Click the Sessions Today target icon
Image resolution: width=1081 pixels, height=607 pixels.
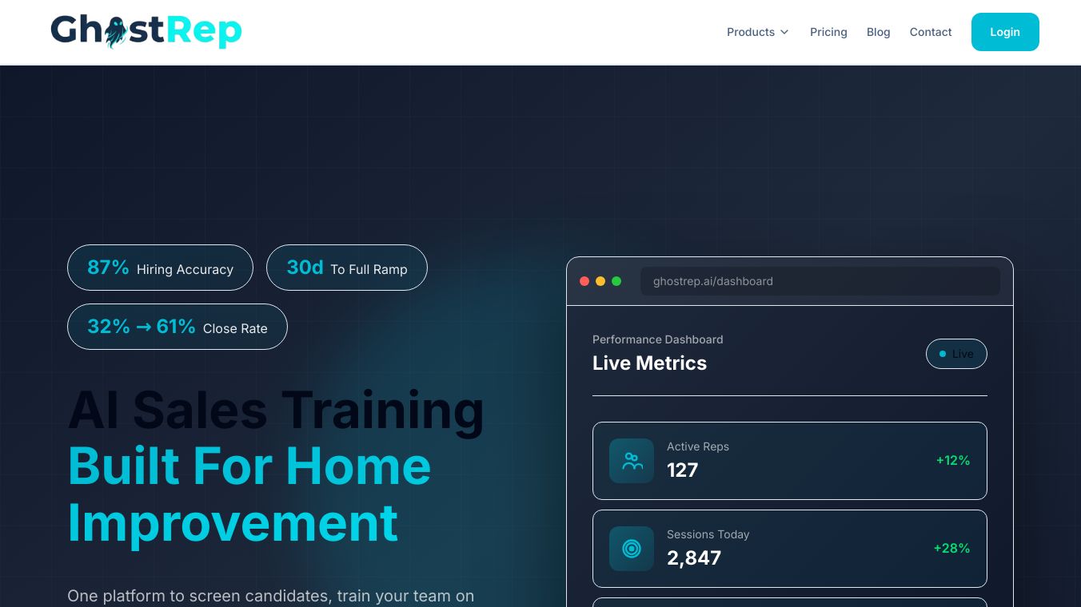pyautogui.click(x=632, y=549)
